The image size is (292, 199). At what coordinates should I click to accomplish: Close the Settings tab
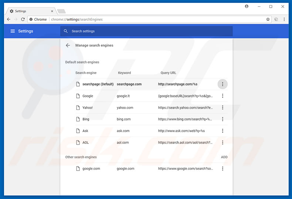[52, 11]
